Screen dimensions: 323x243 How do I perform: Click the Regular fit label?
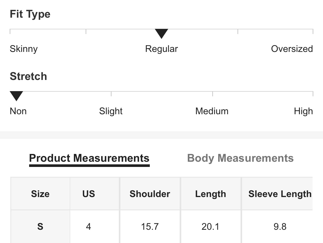click(x=161, y=49)
